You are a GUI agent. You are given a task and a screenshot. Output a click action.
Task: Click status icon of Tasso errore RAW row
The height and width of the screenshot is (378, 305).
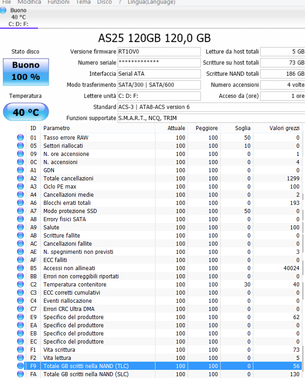coord(20,137)
